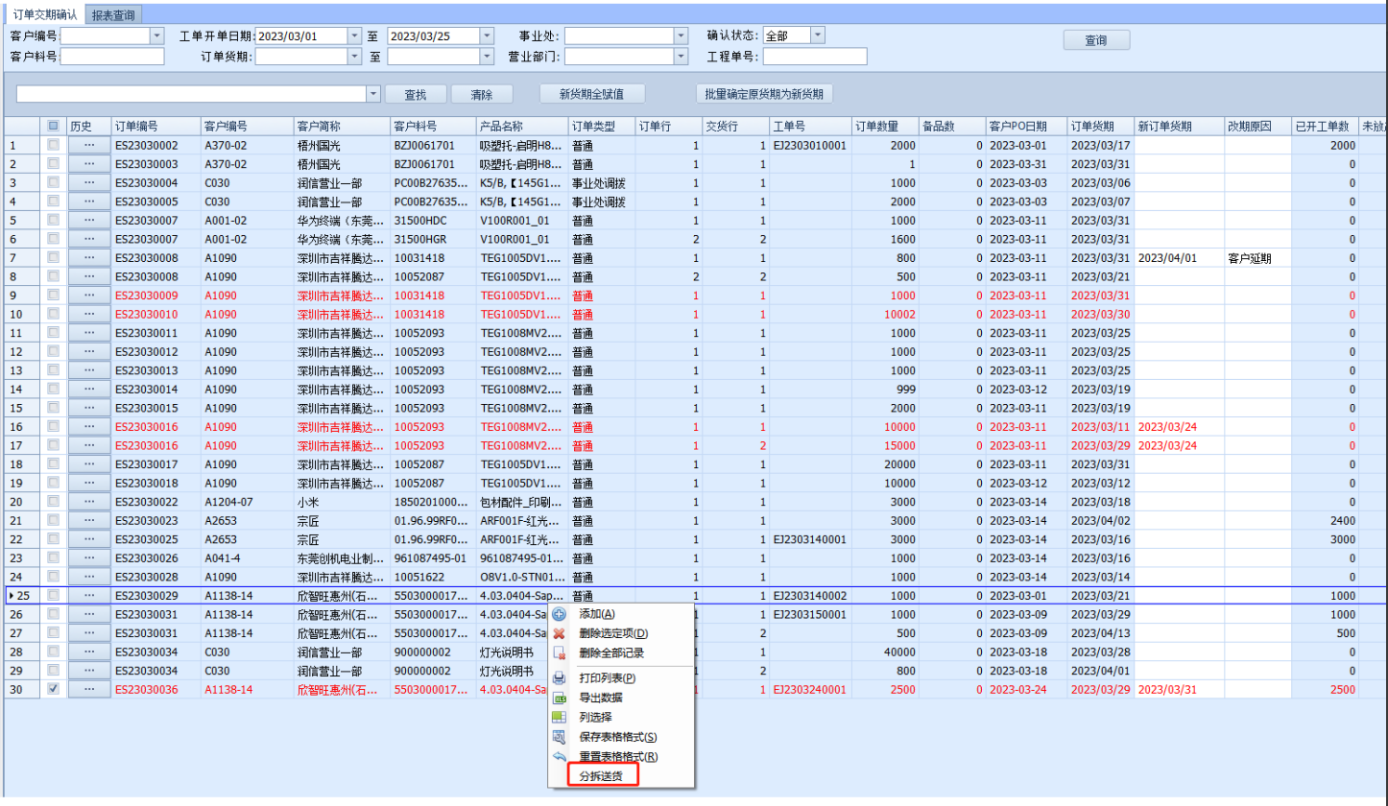Open the 工单开单日期 start date 2023/03/01 picker
This screenshot has height=806, width=1388.
[x=354, y=36]
